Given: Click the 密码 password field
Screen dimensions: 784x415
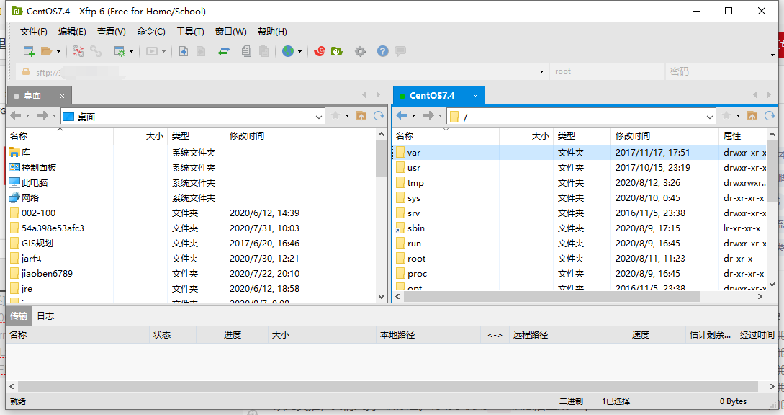Looking at the screenshot, I should (721, 71).
